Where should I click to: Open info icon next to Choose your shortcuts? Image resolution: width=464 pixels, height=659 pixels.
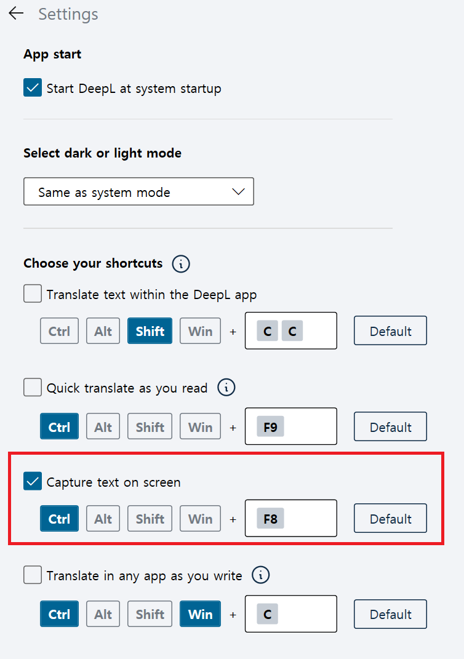point(181,264)
